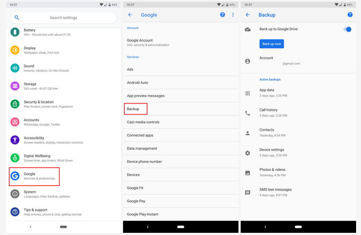The width and height of the screenshot is (361, 235).
Task: Open Contacts backup from yesterday
Action: click(298, 133)
